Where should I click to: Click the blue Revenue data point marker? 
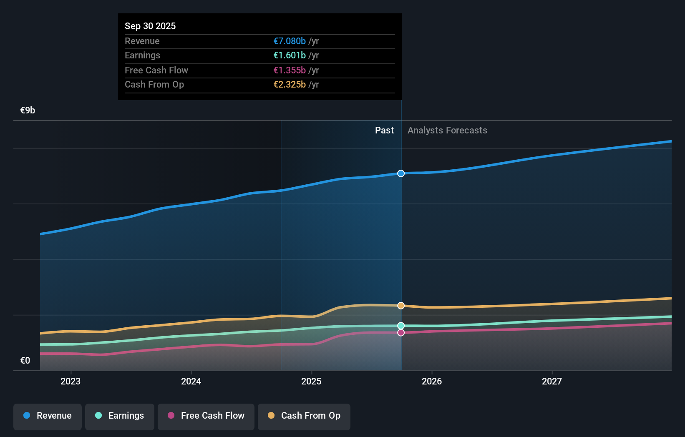[401, 173]
